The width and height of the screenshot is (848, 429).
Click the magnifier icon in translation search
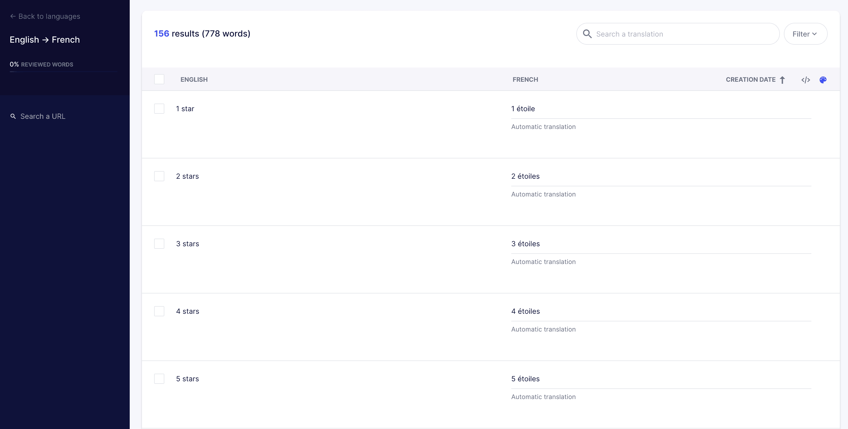[587, 34]
